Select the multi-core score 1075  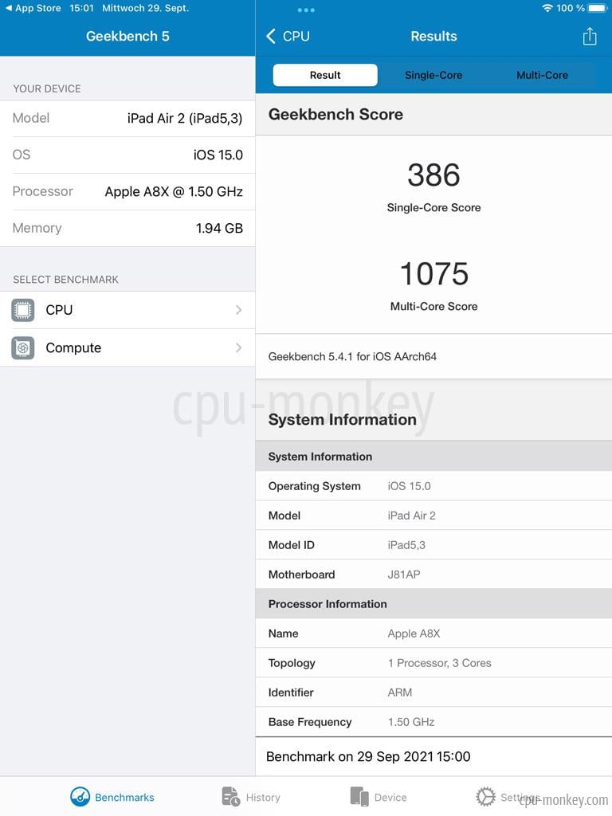[x=434, y=274]
